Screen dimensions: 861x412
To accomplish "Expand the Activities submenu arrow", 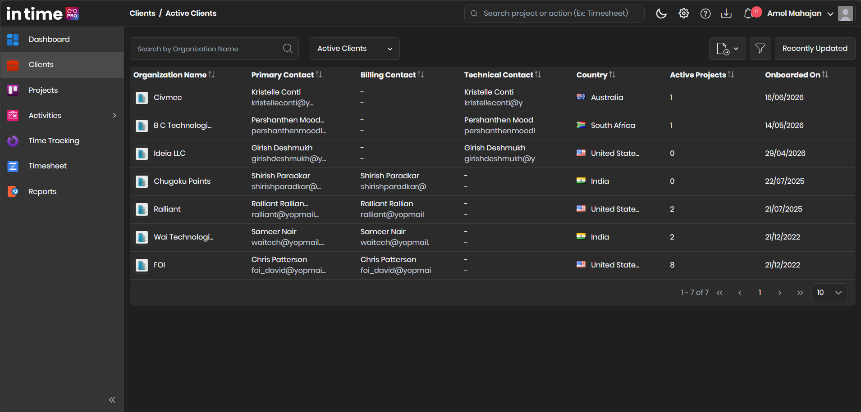I will coord(114,116).
